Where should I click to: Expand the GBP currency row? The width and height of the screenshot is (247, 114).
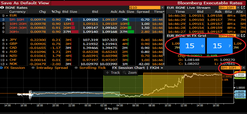7,44
